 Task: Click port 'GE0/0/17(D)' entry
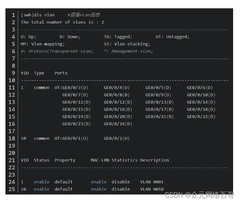[160, 109]
